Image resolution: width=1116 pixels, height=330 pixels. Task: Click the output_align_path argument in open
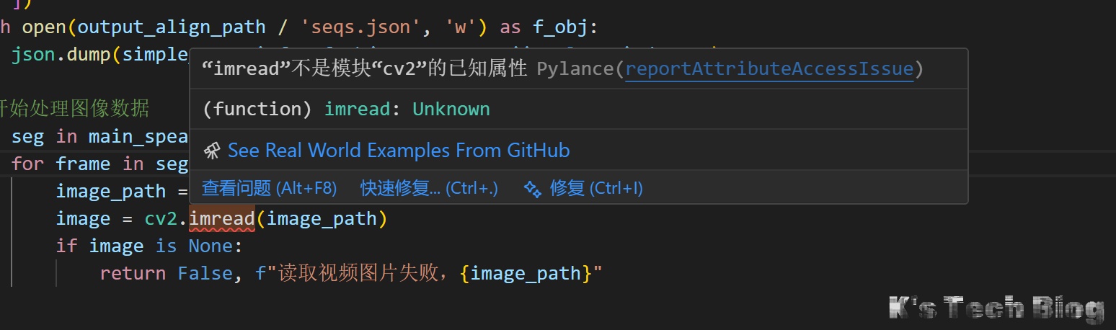[171, 27]
